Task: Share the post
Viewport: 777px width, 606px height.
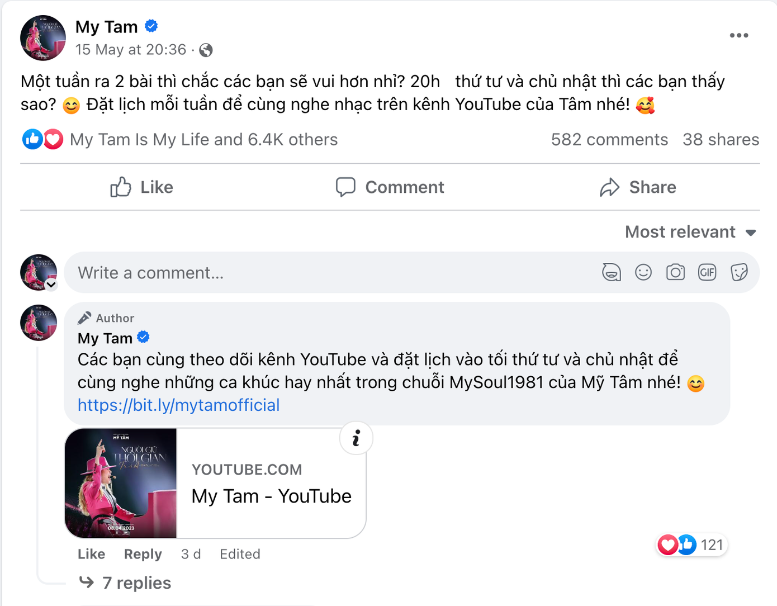Action: pos(637,187)
